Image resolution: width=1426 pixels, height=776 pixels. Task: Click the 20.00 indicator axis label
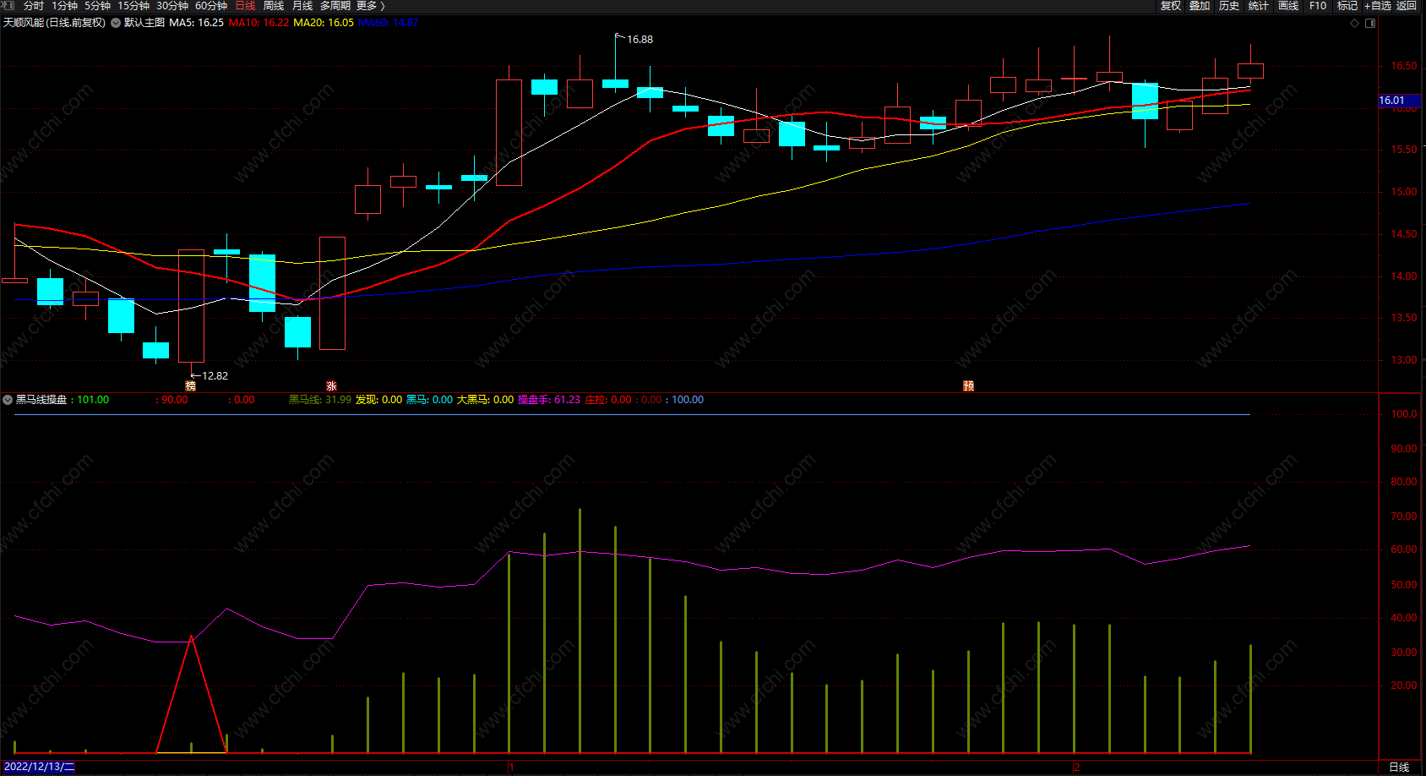click(x=1404, y=686)
